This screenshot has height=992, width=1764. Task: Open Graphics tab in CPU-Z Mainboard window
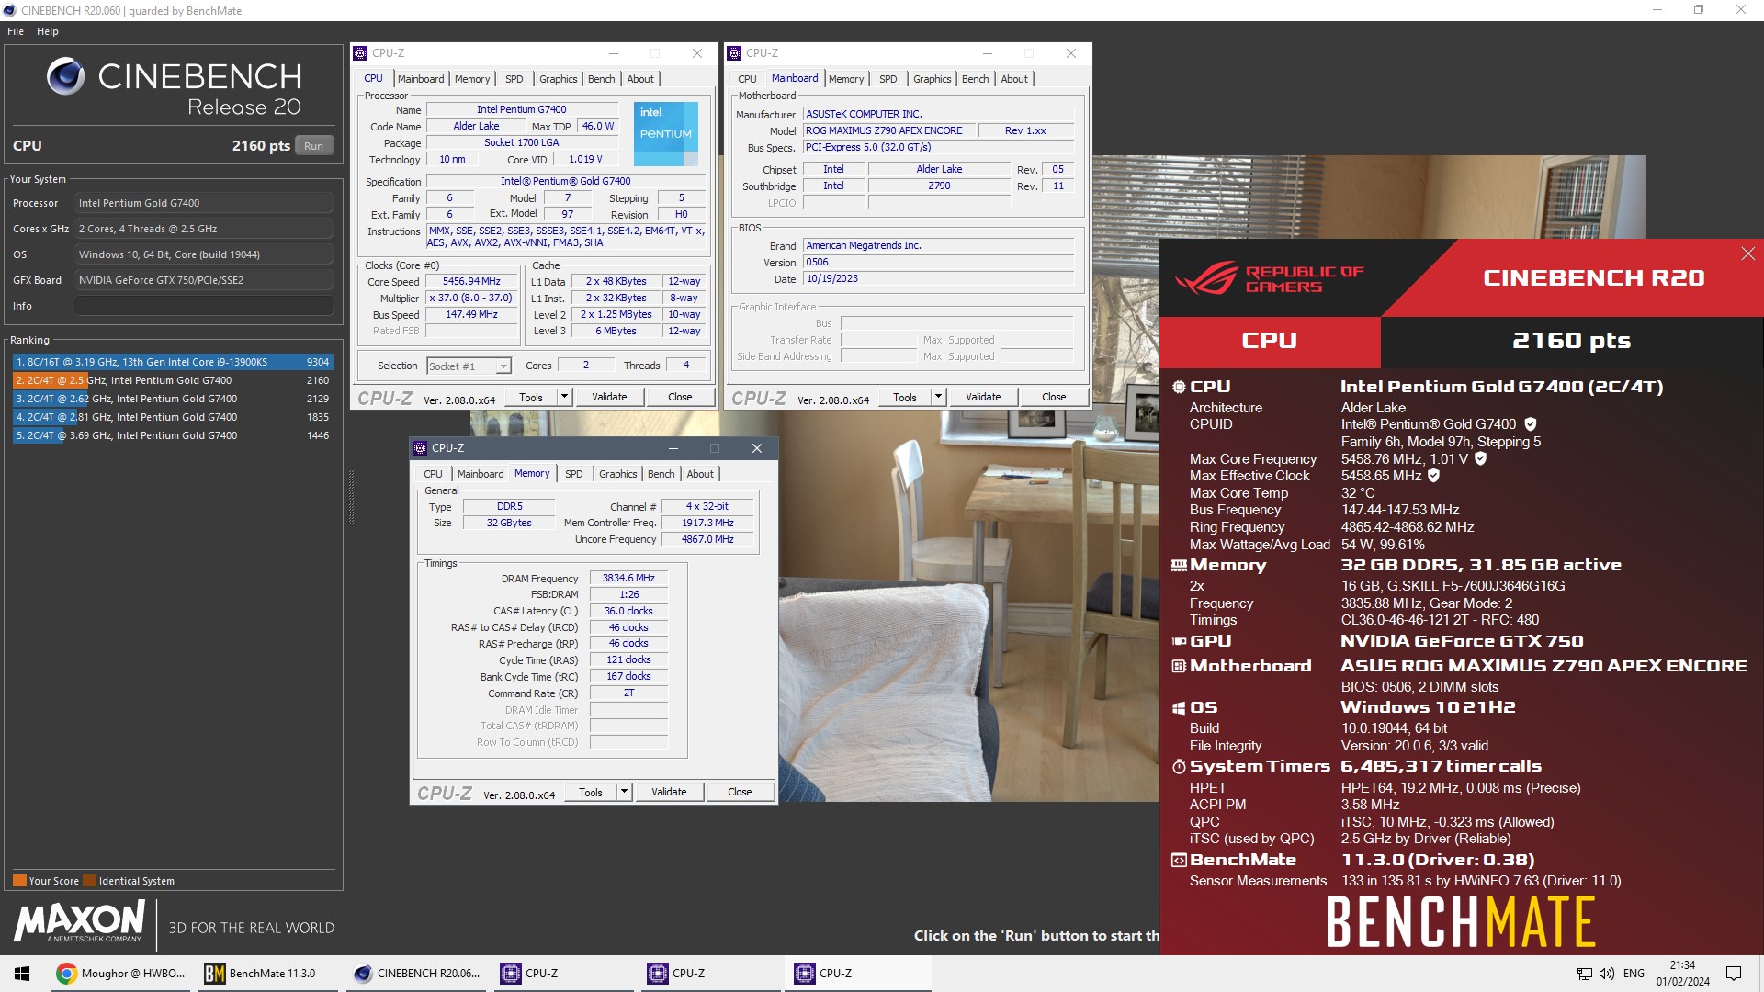pos(932,79)
